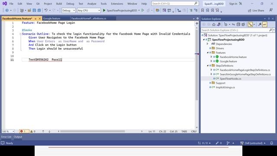Expand FacebookHomePageLoginStepDefinitions.cs node
Screen dimensions: 277x156
click(211, 70)
